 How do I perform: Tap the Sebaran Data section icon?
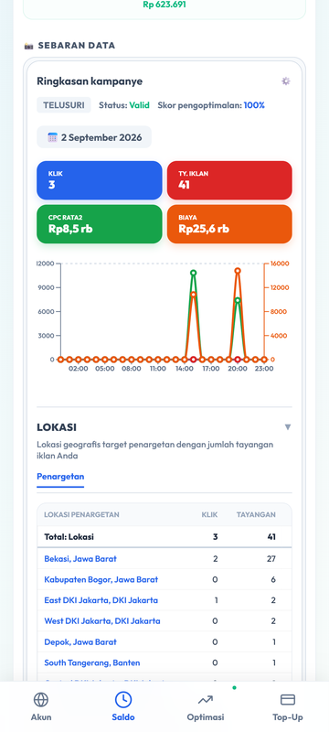tap(29, 46)
